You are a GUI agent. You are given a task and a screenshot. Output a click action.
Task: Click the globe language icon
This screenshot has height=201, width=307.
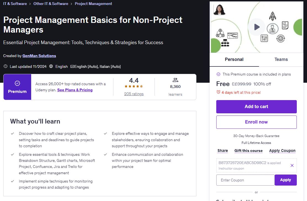pyautogui.click(x=51, y=66)
